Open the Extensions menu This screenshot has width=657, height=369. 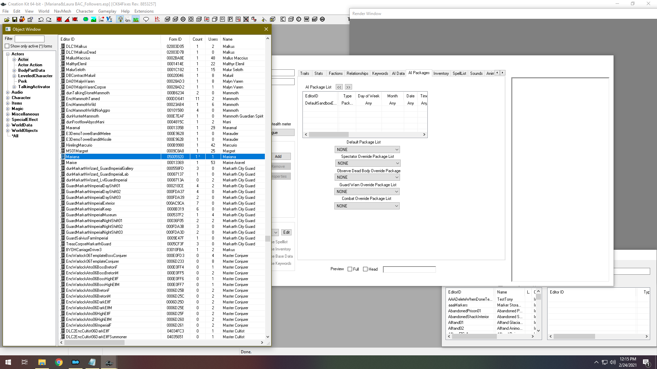(144, 11)
